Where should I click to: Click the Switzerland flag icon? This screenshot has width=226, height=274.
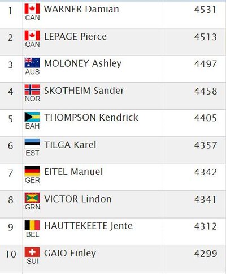[32, 252]
